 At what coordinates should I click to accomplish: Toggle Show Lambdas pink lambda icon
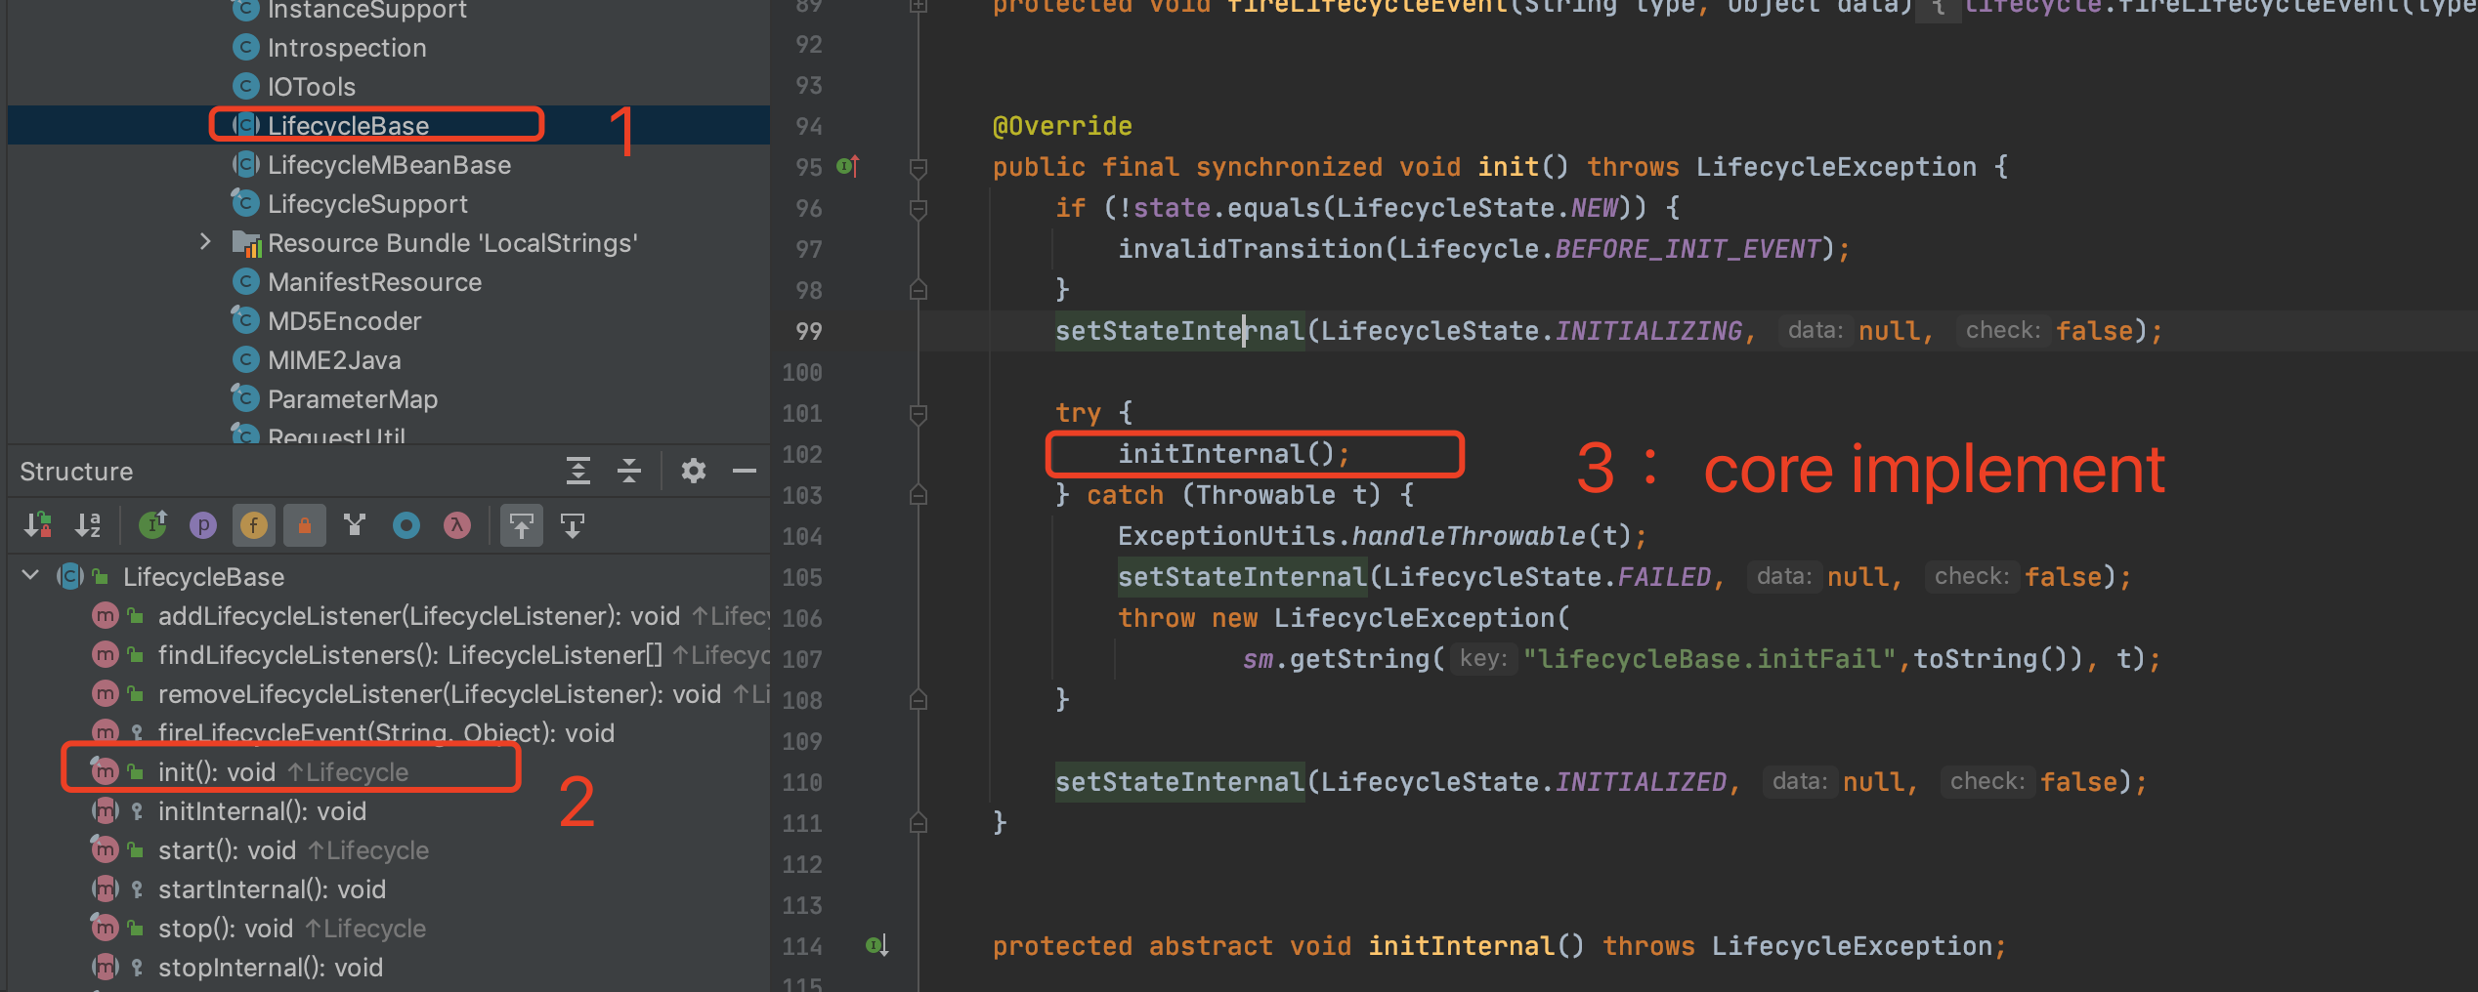(457, 525)
